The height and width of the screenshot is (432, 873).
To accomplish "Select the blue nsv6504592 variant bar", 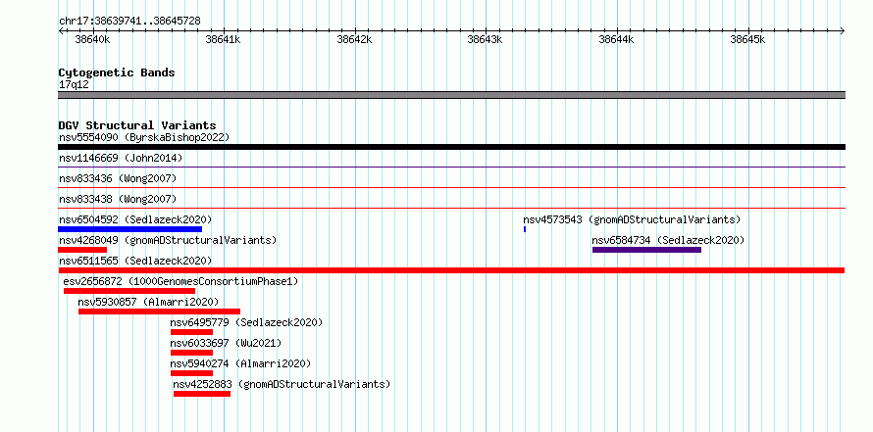I will [x=129, y=229].
